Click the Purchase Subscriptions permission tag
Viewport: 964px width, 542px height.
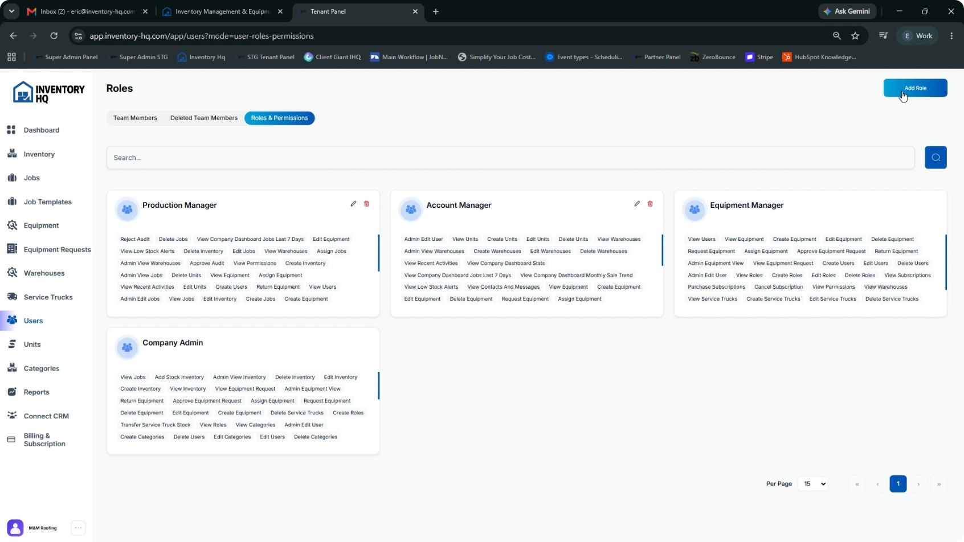(x=716, y=287)
